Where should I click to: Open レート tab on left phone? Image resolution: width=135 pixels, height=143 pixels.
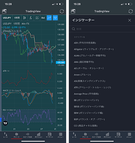pyautogui.click(x=6, y=135)
